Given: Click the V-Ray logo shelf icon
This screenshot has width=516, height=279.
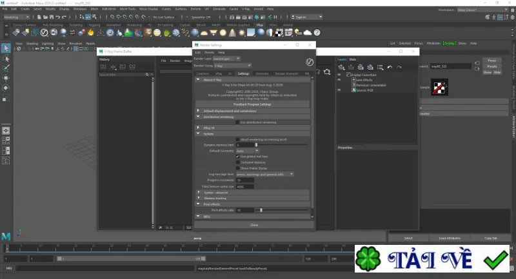Looking at the screenshot, I should [x=44, y=32].
